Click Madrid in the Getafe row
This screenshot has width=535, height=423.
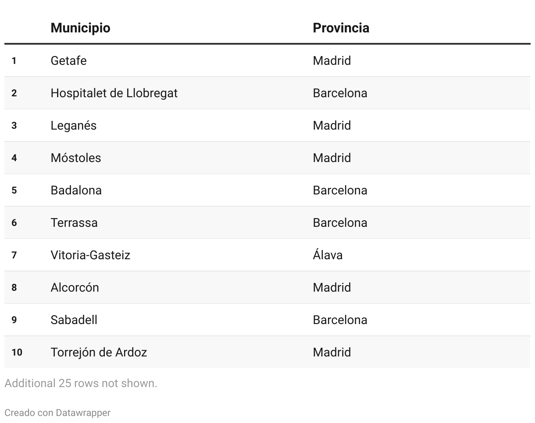point(332,60)
